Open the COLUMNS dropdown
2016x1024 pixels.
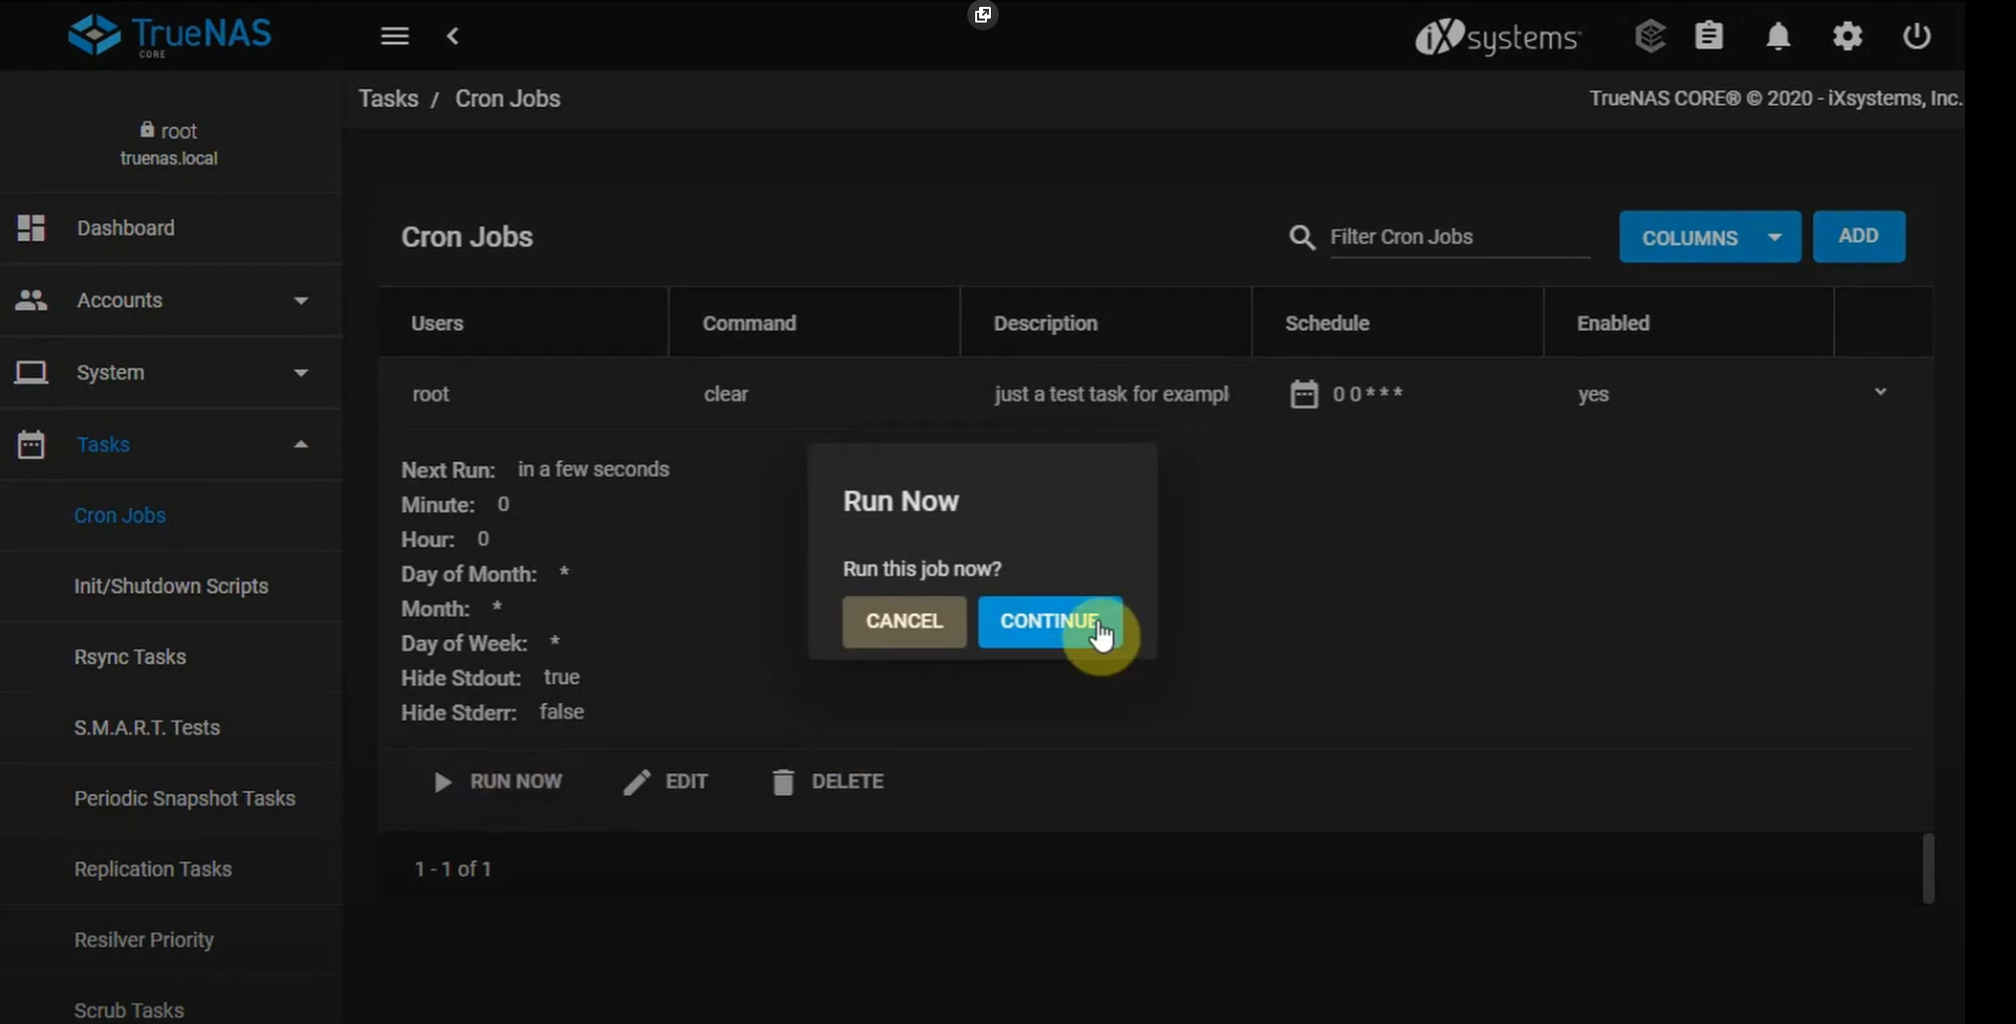tap(1710, 236)
